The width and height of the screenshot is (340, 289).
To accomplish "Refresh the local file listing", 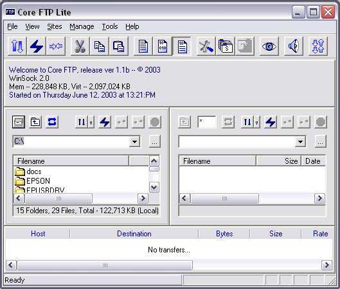I will click(x=52, y=122).
